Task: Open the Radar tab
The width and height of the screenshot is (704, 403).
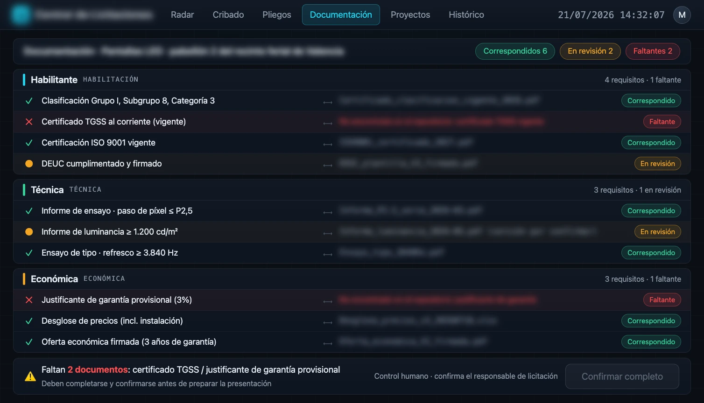Action: tap(182, 14)
